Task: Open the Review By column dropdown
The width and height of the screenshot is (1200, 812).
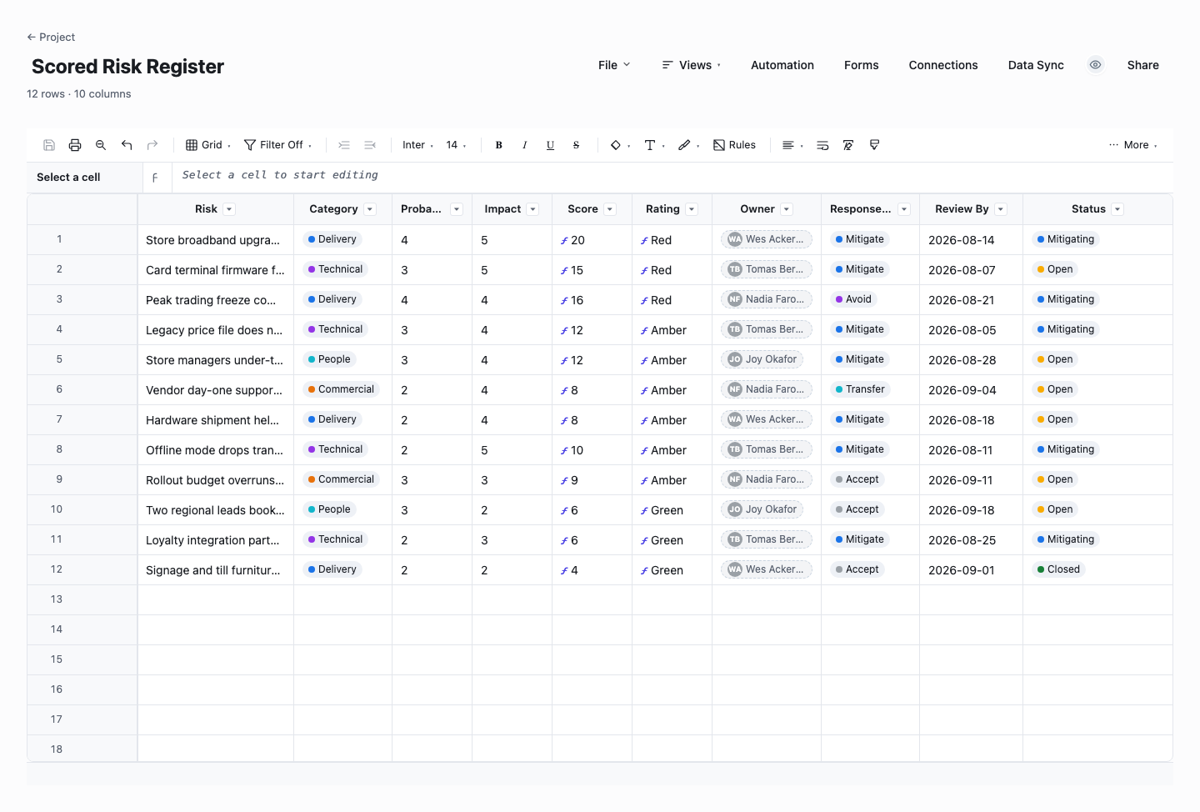Action: pos(1001,209)
